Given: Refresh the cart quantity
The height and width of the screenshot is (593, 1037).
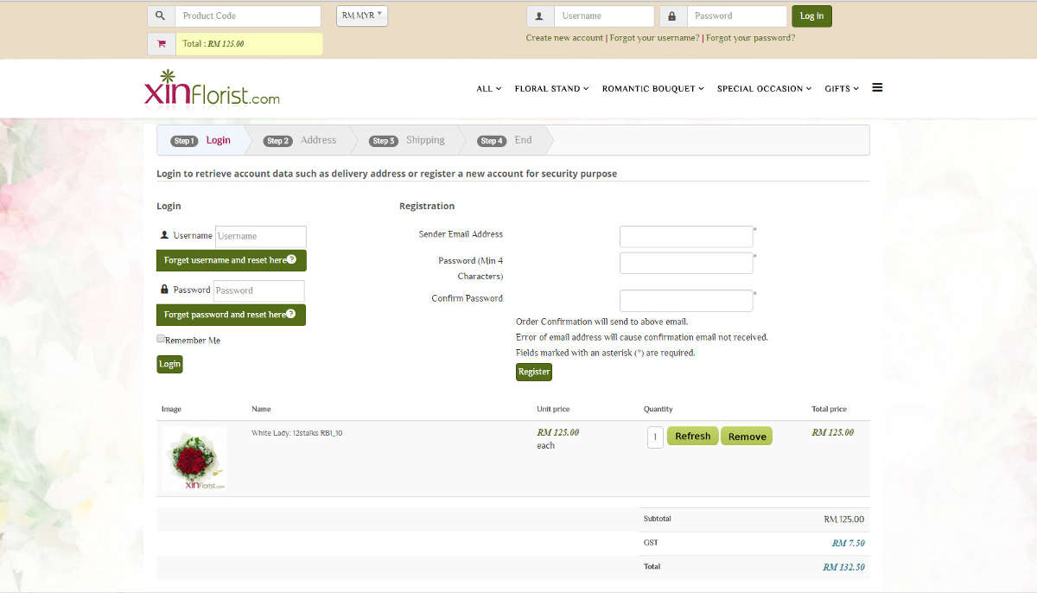Looking at the screenshot, I should click(692, 437).
